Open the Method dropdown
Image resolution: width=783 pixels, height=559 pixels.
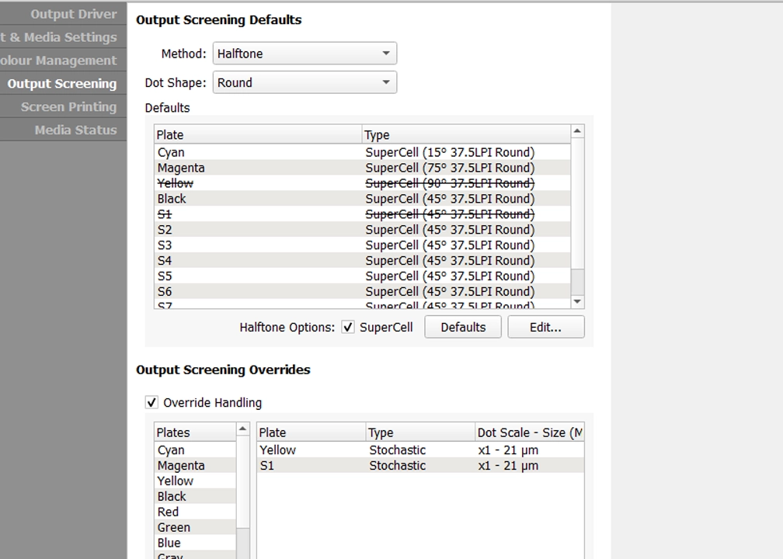point(304,53)
